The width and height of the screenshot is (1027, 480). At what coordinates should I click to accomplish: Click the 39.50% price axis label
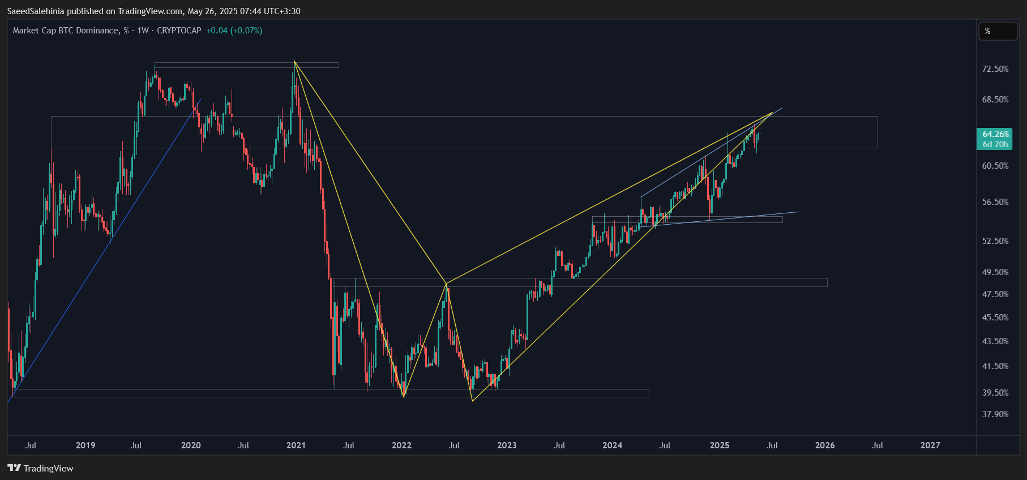pos(995,393)
